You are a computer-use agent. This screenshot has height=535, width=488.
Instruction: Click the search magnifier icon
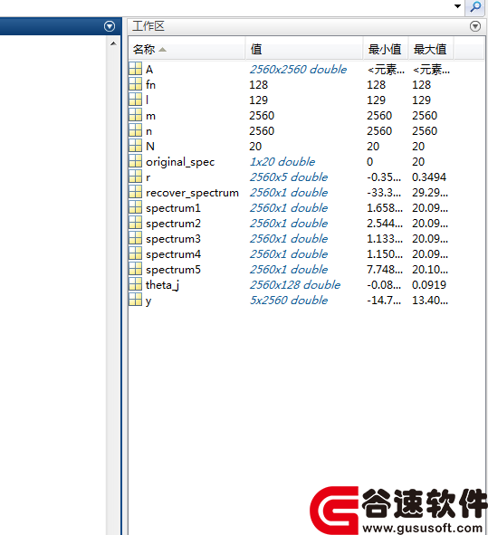pos(475,7)
